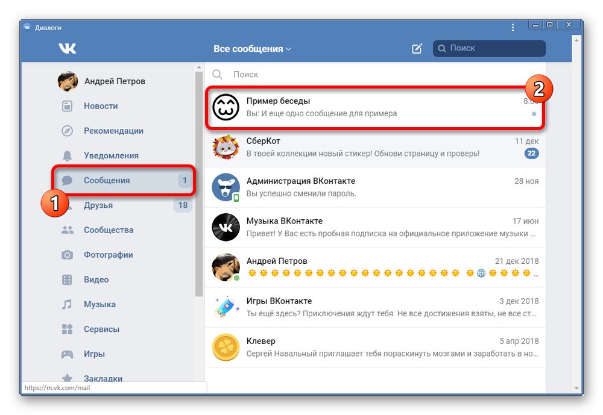
Task: Click the VK icon in title bar
Action: pos(27,27)
